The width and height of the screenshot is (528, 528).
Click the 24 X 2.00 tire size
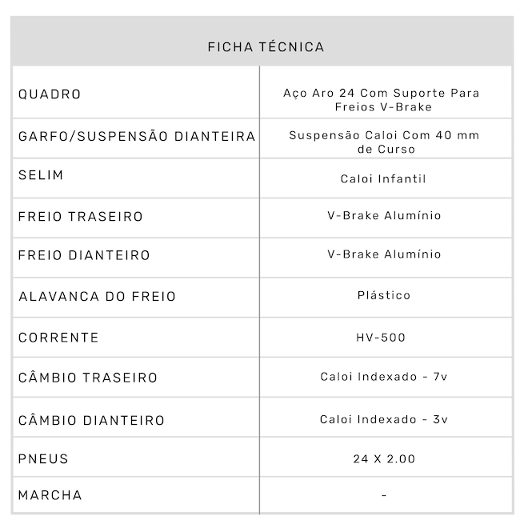click(384, 459)
